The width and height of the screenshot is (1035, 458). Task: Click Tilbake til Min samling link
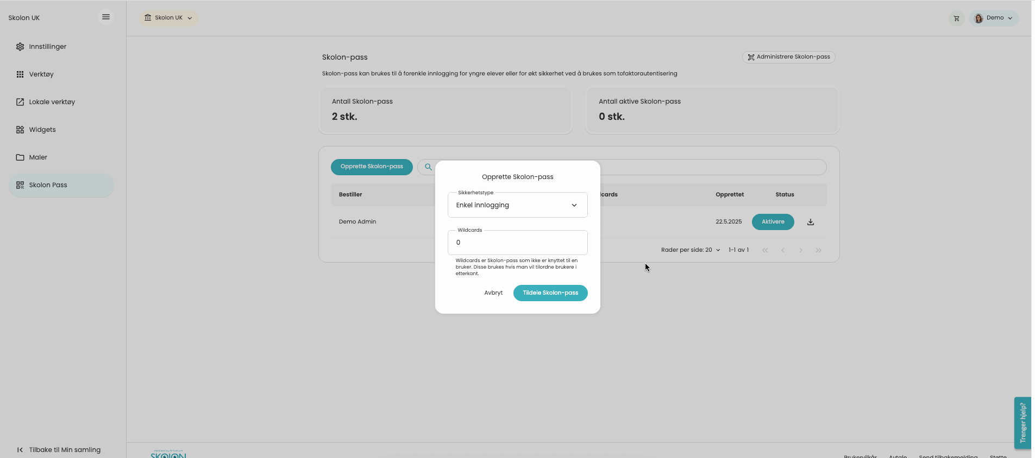(x=65, y=450)
